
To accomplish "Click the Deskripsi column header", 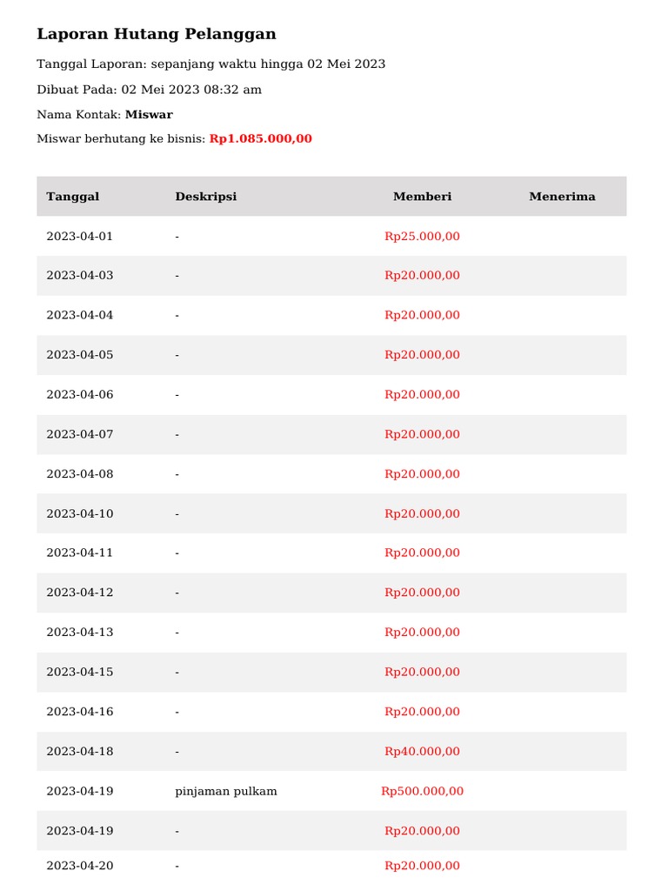I will click(x=205, y=197).
